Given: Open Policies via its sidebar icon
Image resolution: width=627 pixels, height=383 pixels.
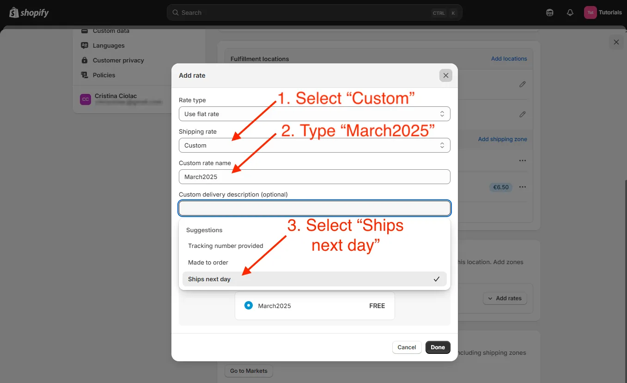Looking at the screenshot, I should [x=84, y=75].
